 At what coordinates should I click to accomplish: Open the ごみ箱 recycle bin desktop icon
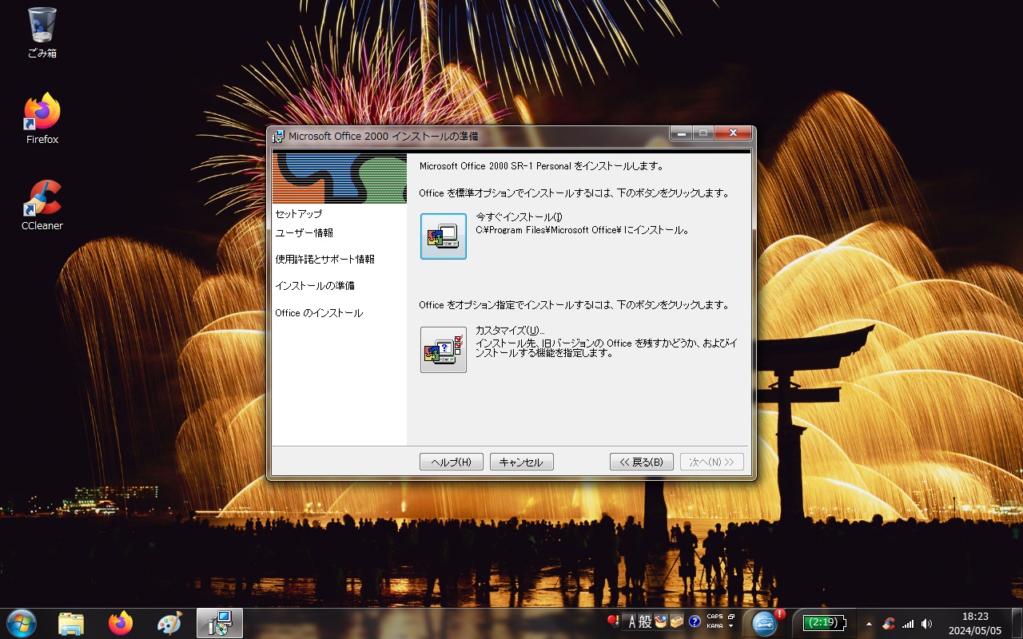42,33
